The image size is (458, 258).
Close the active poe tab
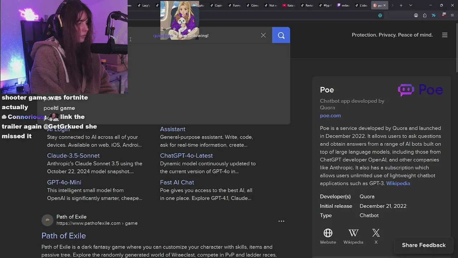385,5
